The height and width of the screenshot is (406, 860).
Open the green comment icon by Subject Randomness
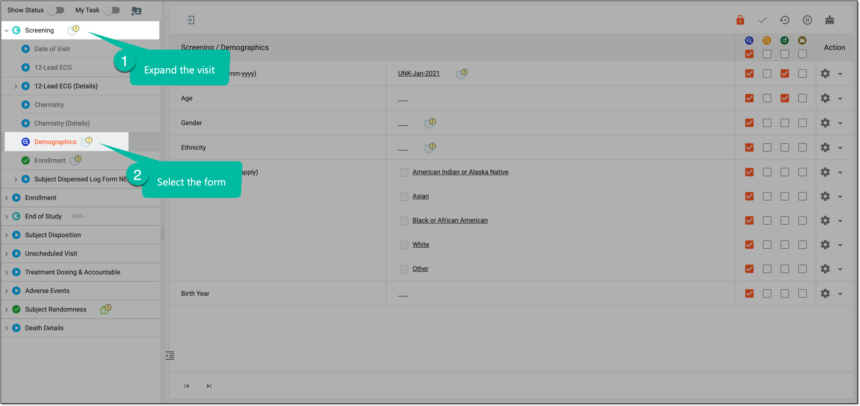point(106,309)
